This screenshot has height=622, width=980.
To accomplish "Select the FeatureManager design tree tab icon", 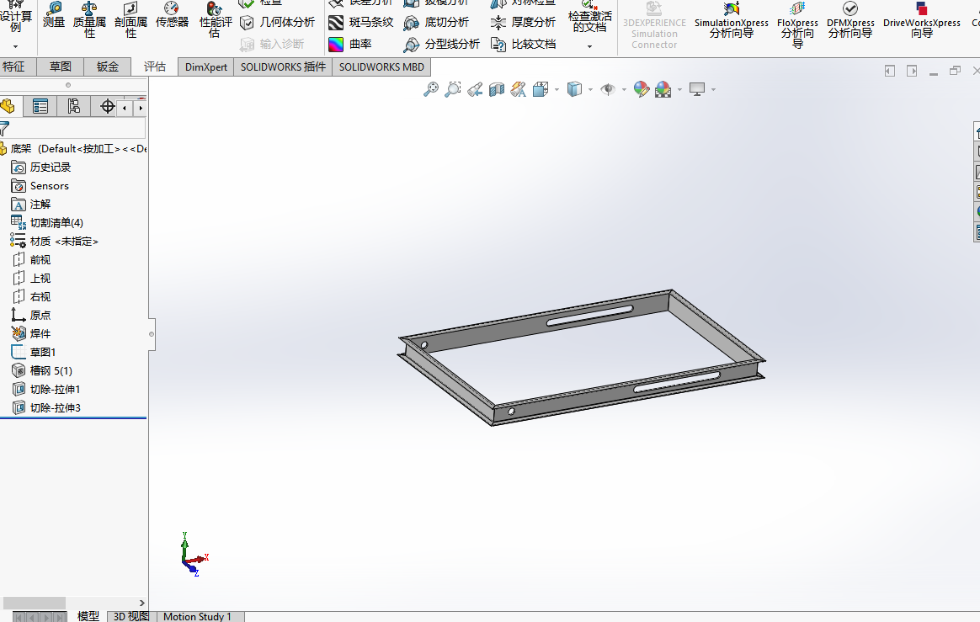I will [8, 106].
